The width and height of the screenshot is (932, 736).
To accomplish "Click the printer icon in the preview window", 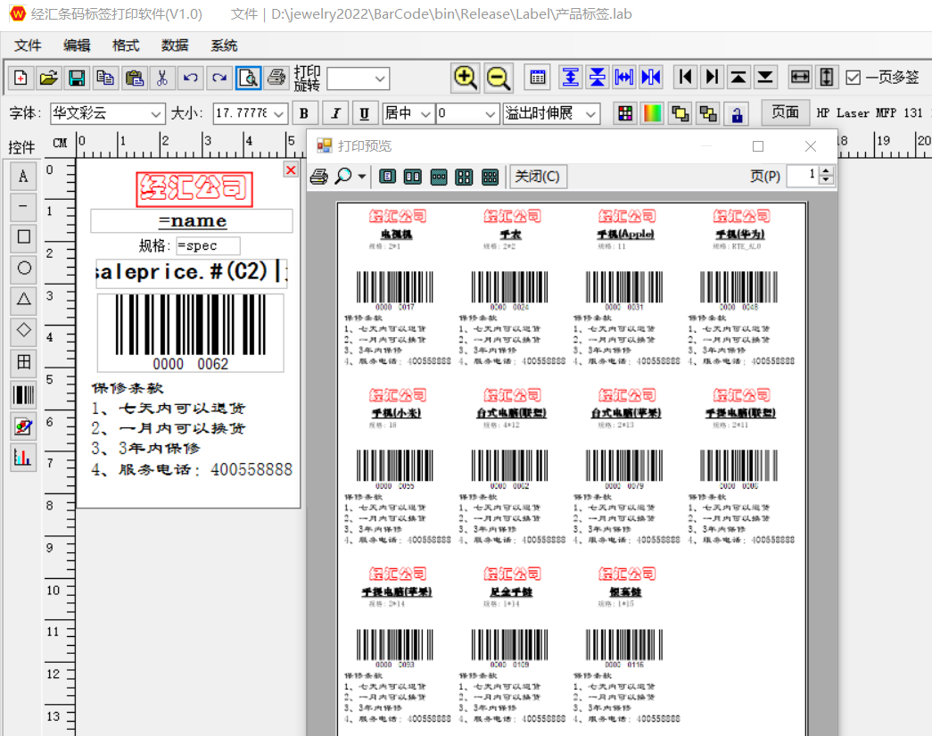I will (x=319, y=177).
